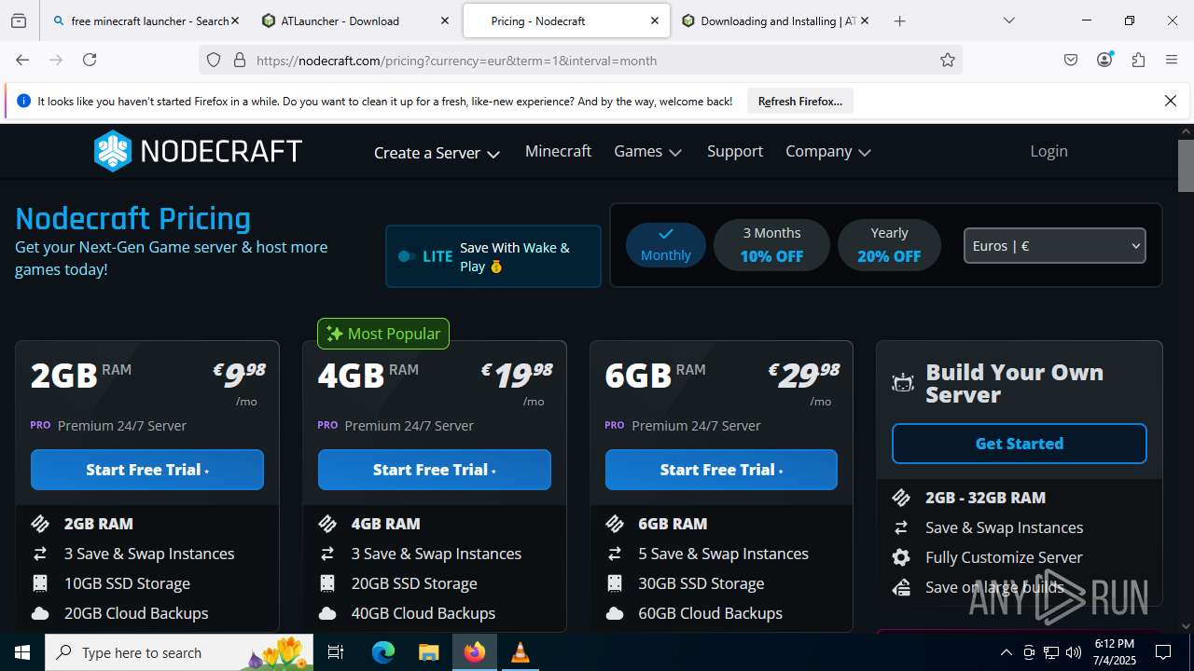The width and height of the screenshot is (1194, 671).
Task: Expand the Company menu
Action: pos(828,151)
